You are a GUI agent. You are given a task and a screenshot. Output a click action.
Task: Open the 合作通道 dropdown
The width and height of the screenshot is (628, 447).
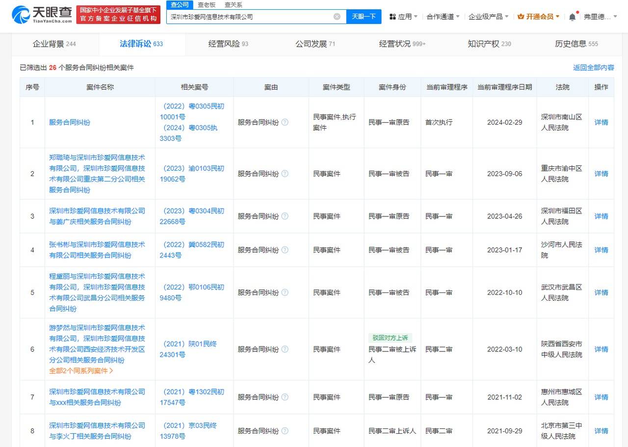pyautogui.click(x=438, y=15)
